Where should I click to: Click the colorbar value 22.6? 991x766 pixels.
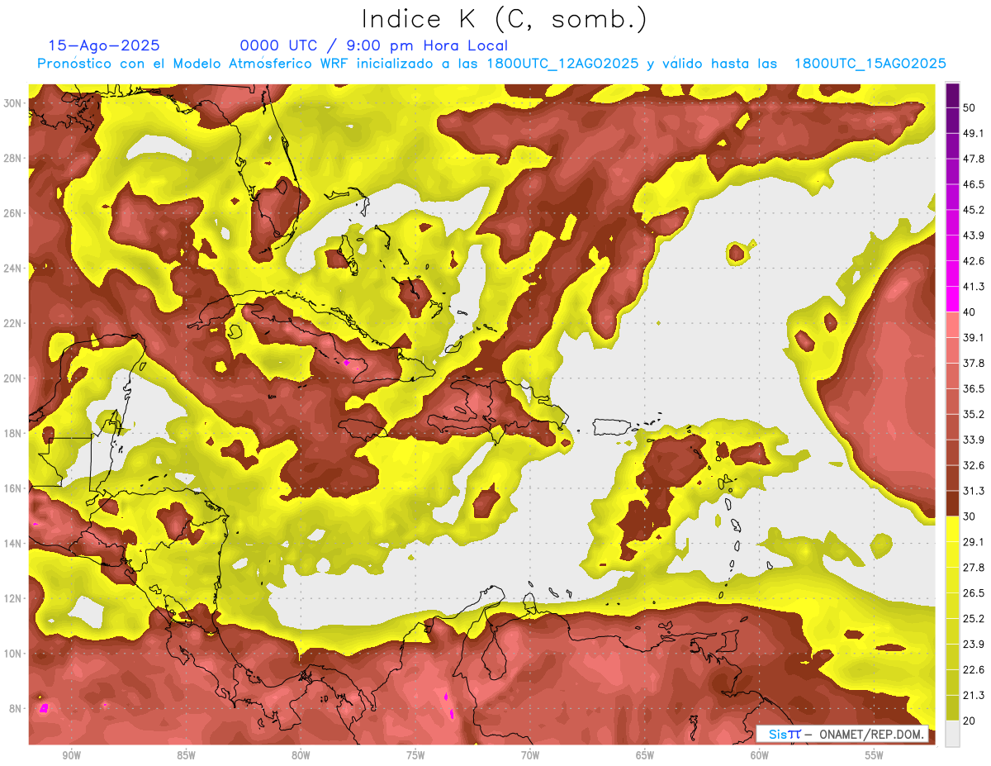(x=973, y=669)
